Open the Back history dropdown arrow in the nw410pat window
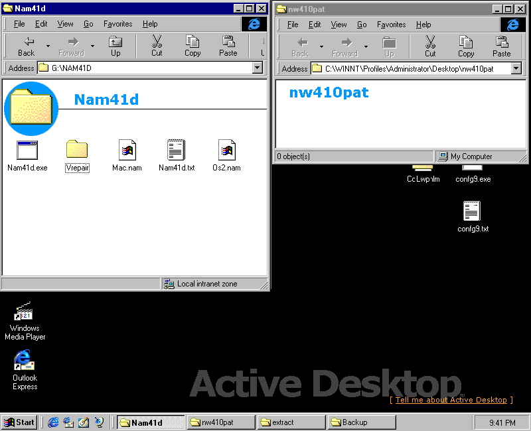The height and width of the screenshot is (431, 531). 321,47
